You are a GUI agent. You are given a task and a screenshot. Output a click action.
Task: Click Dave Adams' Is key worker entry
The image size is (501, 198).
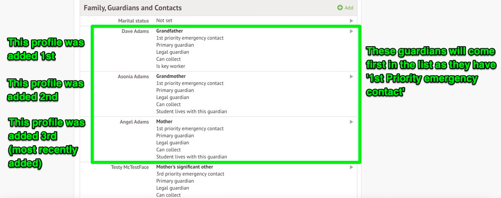[x=170, y=66]
